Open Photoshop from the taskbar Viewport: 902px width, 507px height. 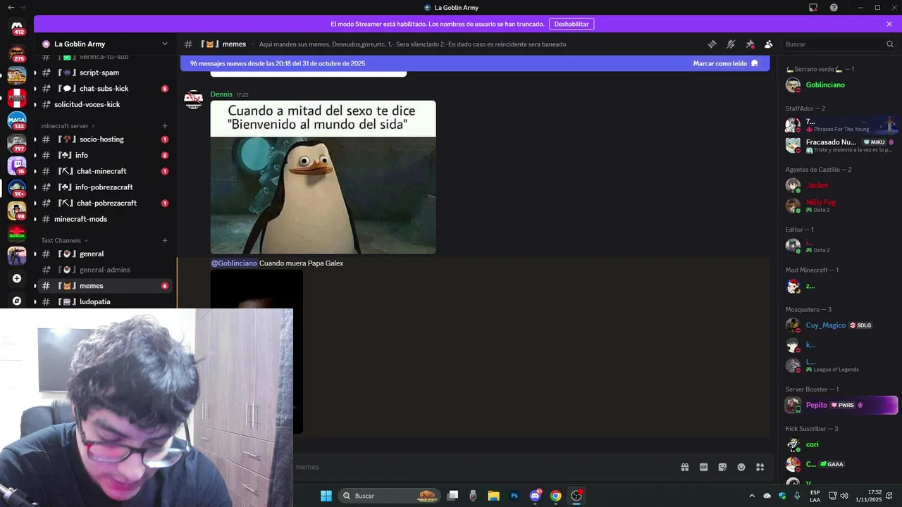[514, 496]
